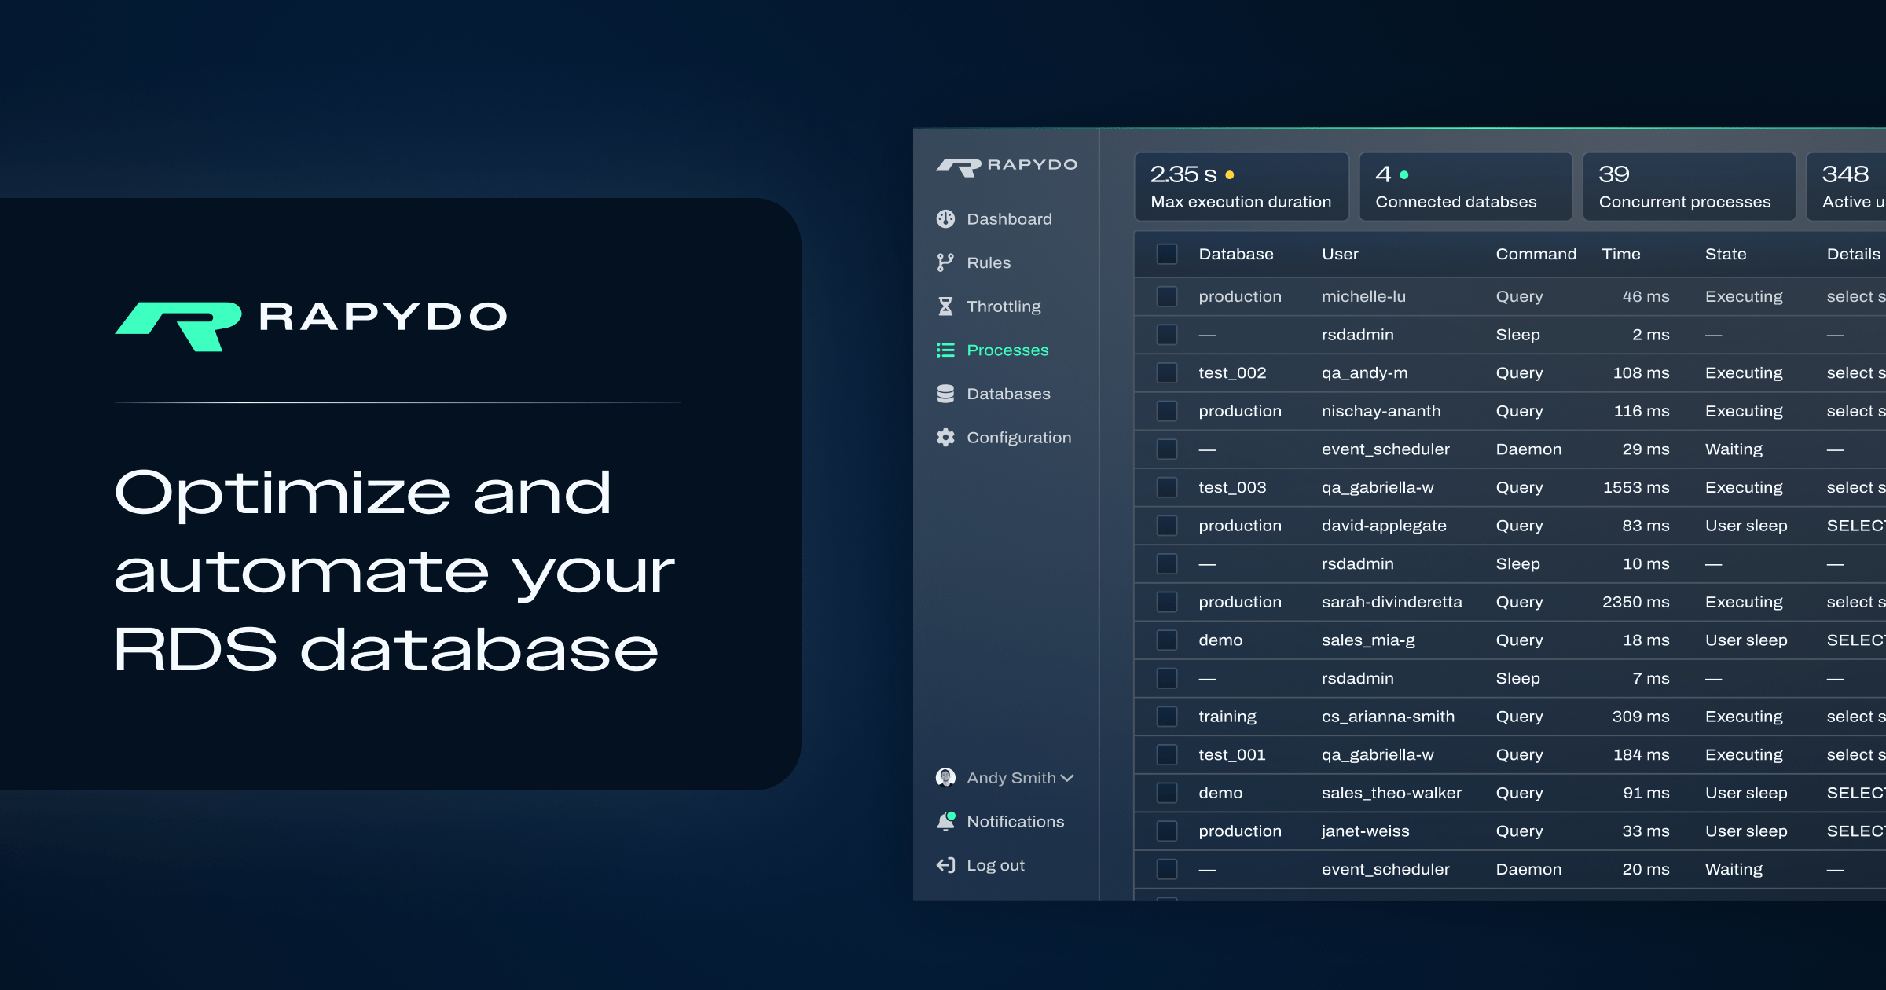The height and width of the screenshot is (990, 1886).
Task: Open the Max execution duration stat card
Action: tap(1242, 186)
